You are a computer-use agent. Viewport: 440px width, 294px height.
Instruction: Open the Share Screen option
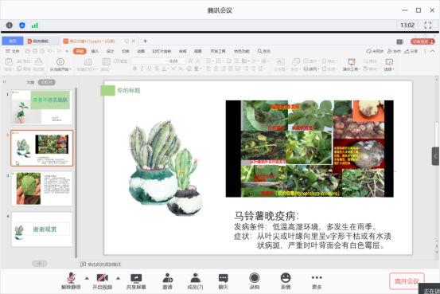tap(136, 280)
